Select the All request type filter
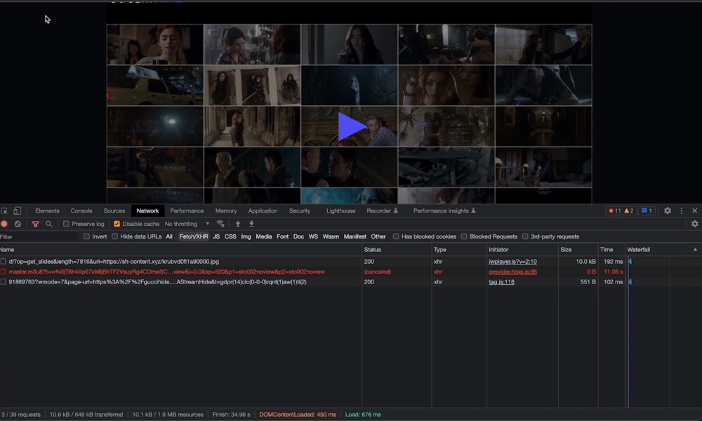The width and height of the screenshot is (702, 421). pyautogui.click(x=168, y=236)
